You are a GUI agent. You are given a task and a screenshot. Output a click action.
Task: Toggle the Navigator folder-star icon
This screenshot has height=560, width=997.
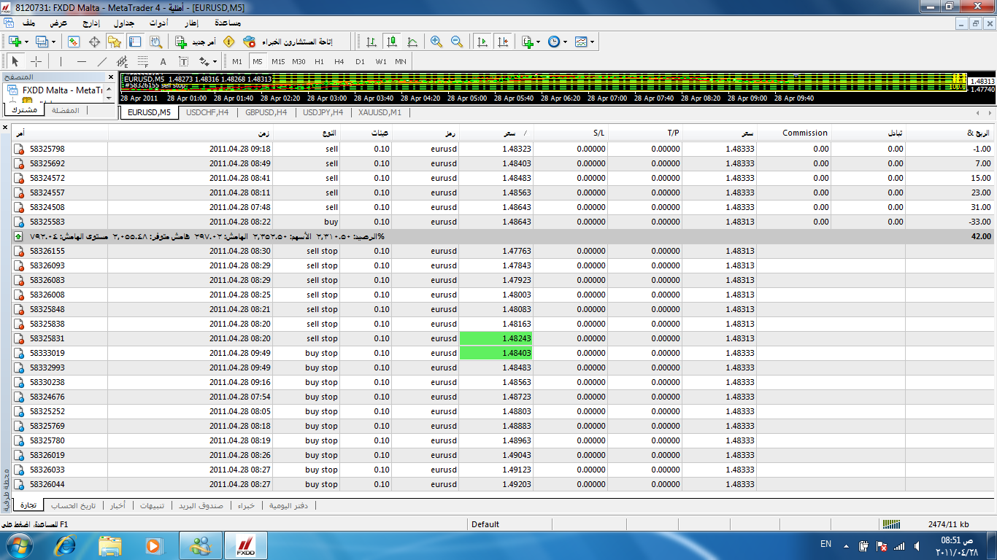(x=115, y=42)
